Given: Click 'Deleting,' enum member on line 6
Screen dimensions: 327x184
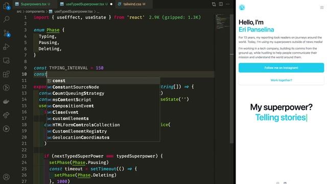Looking at the screenshot, I should point(50,49).
